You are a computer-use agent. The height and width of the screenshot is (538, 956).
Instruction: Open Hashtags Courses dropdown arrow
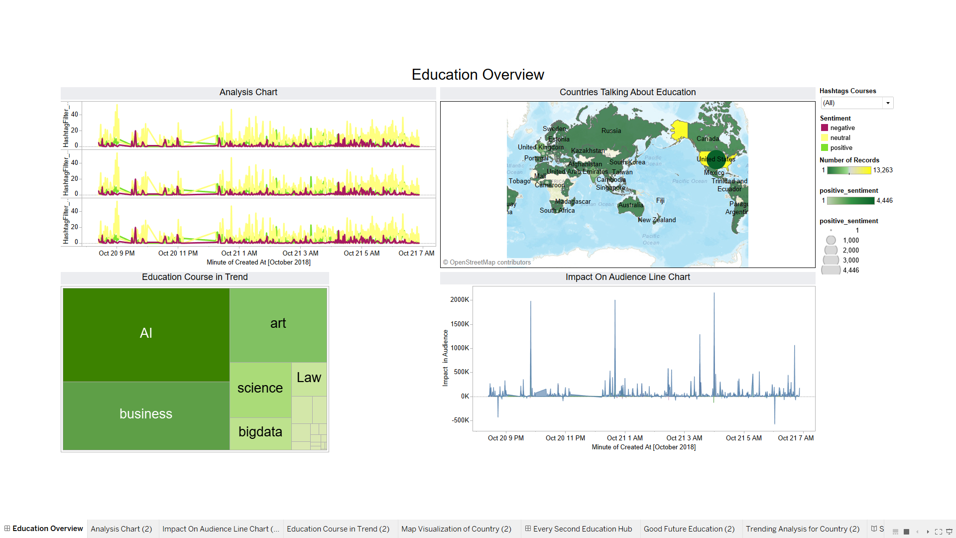point(887,103)
